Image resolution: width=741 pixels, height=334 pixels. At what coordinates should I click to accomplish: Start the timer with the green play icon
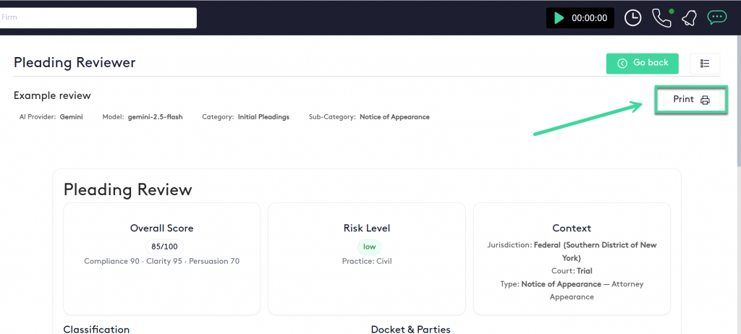[559, 18]
